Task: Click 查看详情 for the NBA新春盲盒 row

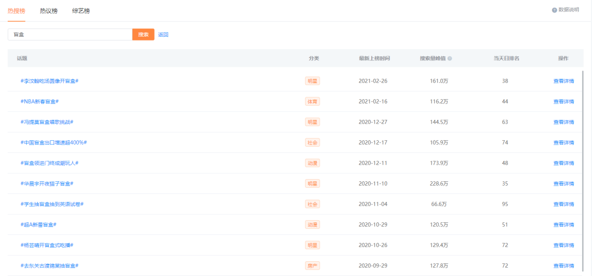Action: coord(563,101)
